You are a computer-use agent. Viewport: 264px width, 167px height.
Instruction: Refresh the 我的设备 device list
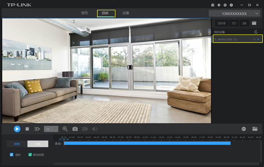(x=256, y=32)
